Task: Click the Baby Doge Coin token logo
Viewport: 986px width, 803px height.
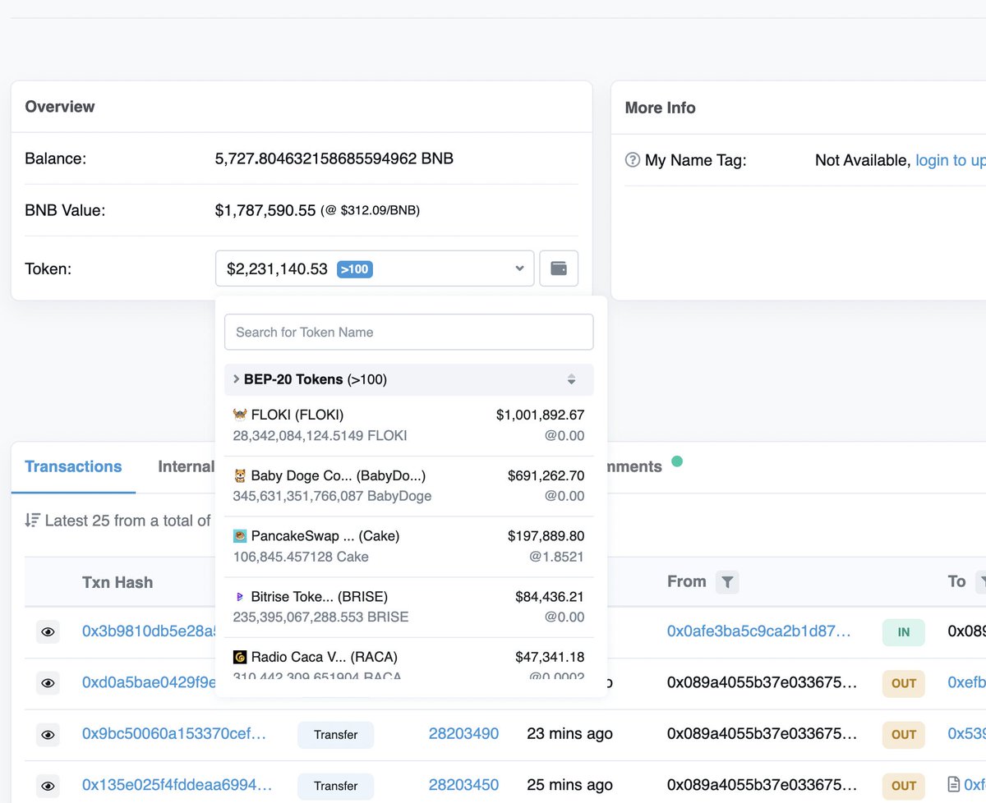Action: pos(240,475)
